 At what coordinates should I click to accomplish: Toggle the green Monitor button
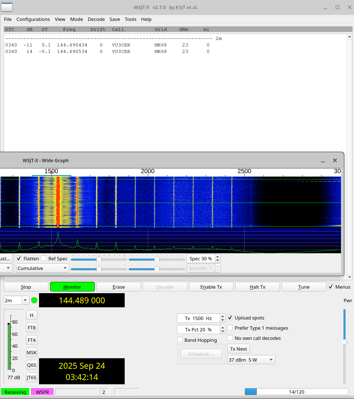tap(72, 287)
